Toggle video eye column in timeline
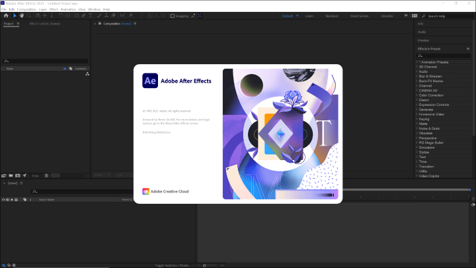 [4, 200]
